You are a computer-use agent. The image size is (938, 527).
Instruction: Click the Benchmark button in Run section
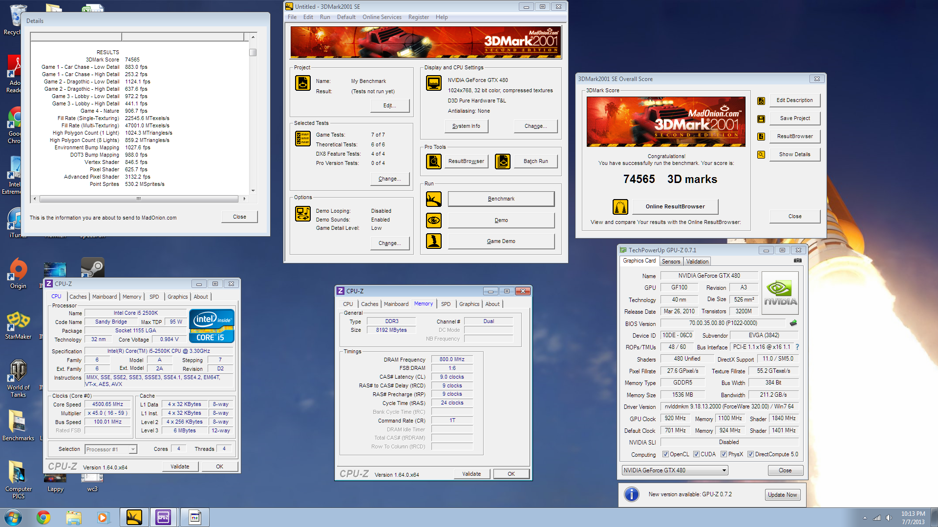pyautogui.click(x=501, y=199)
